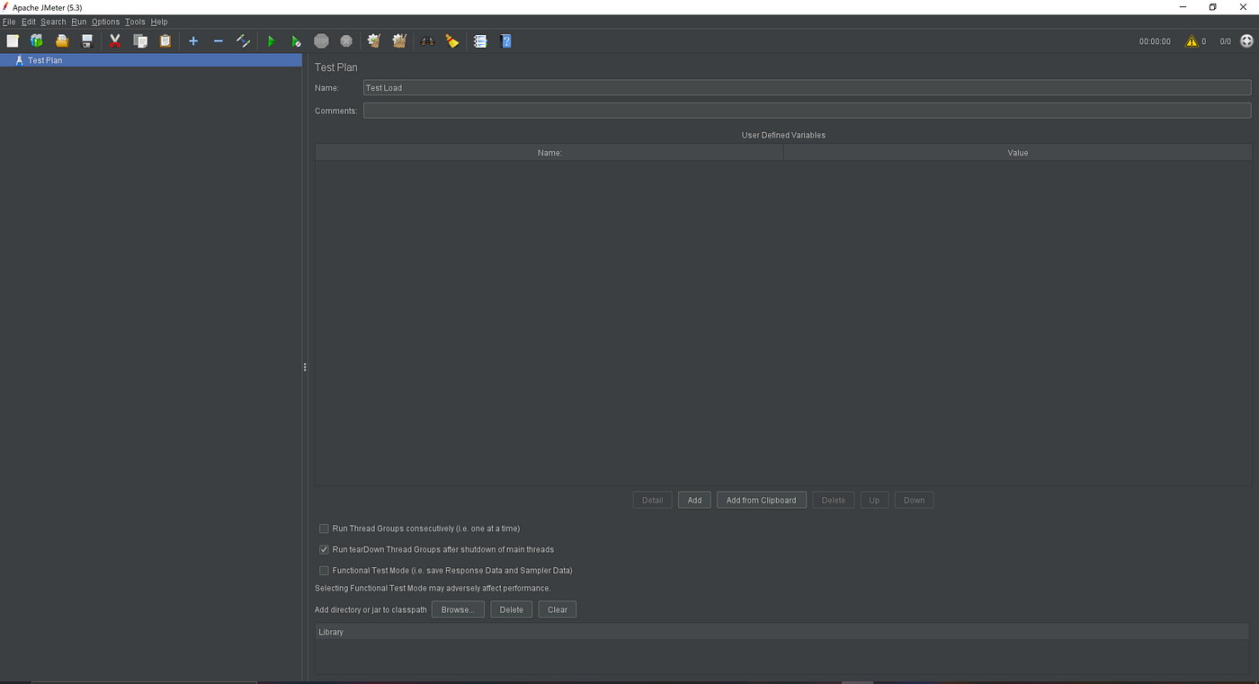Save the test plan using the disk icon
Viewport: 1259px width, 684px height.
pos(87,41)
